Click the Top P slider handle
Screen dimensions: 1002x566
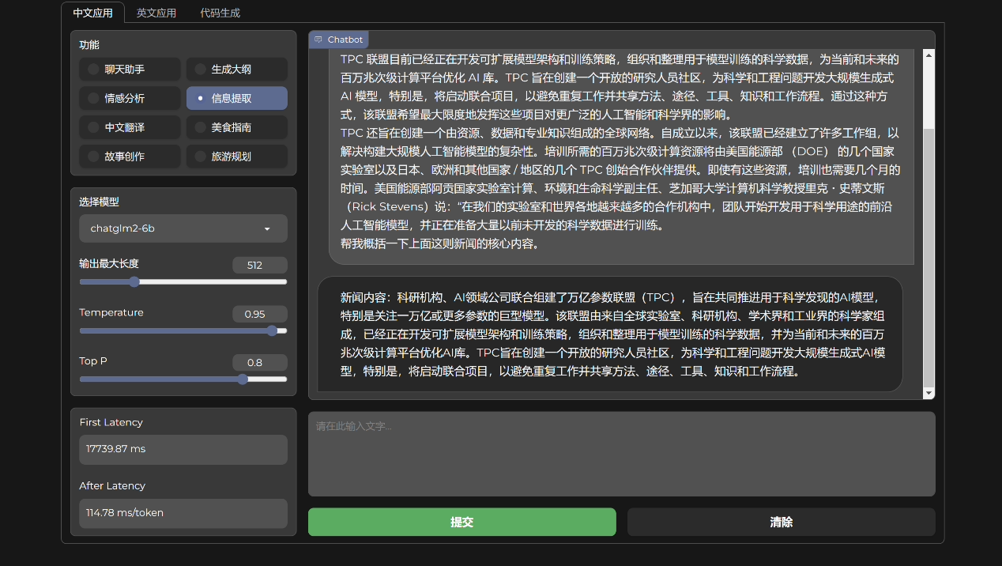243,379
